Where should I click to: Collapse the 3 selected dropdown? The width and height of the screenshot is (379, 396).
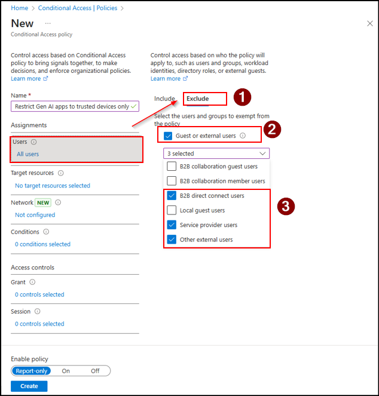[262, 154]
